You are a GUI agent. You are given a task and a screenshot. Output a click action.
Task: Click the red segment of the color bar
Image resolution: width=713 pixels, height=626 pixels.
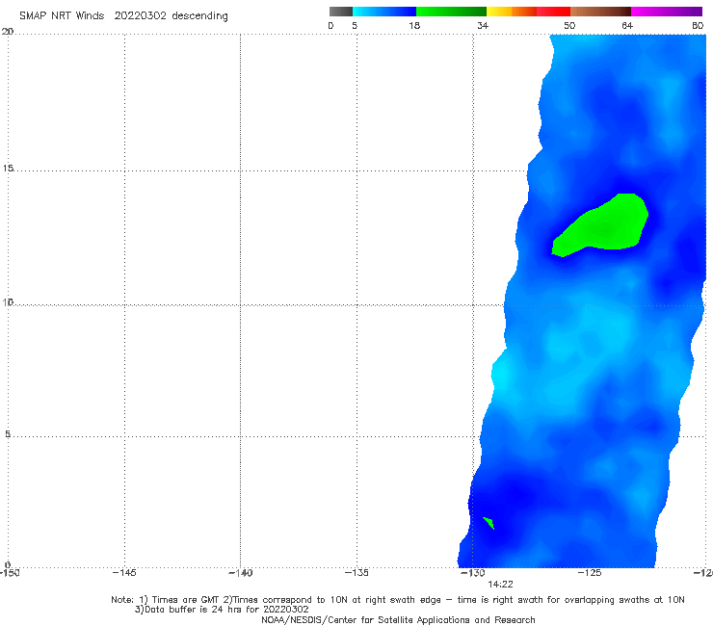pos(553,12)
